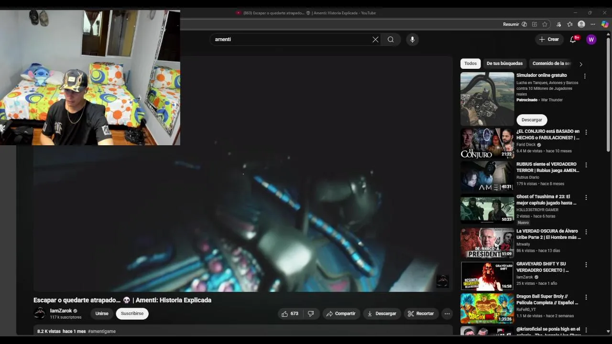Clear the YouTube search box text
The width and height of the screenshot is (612, 344).
click(x=375, y=40)
